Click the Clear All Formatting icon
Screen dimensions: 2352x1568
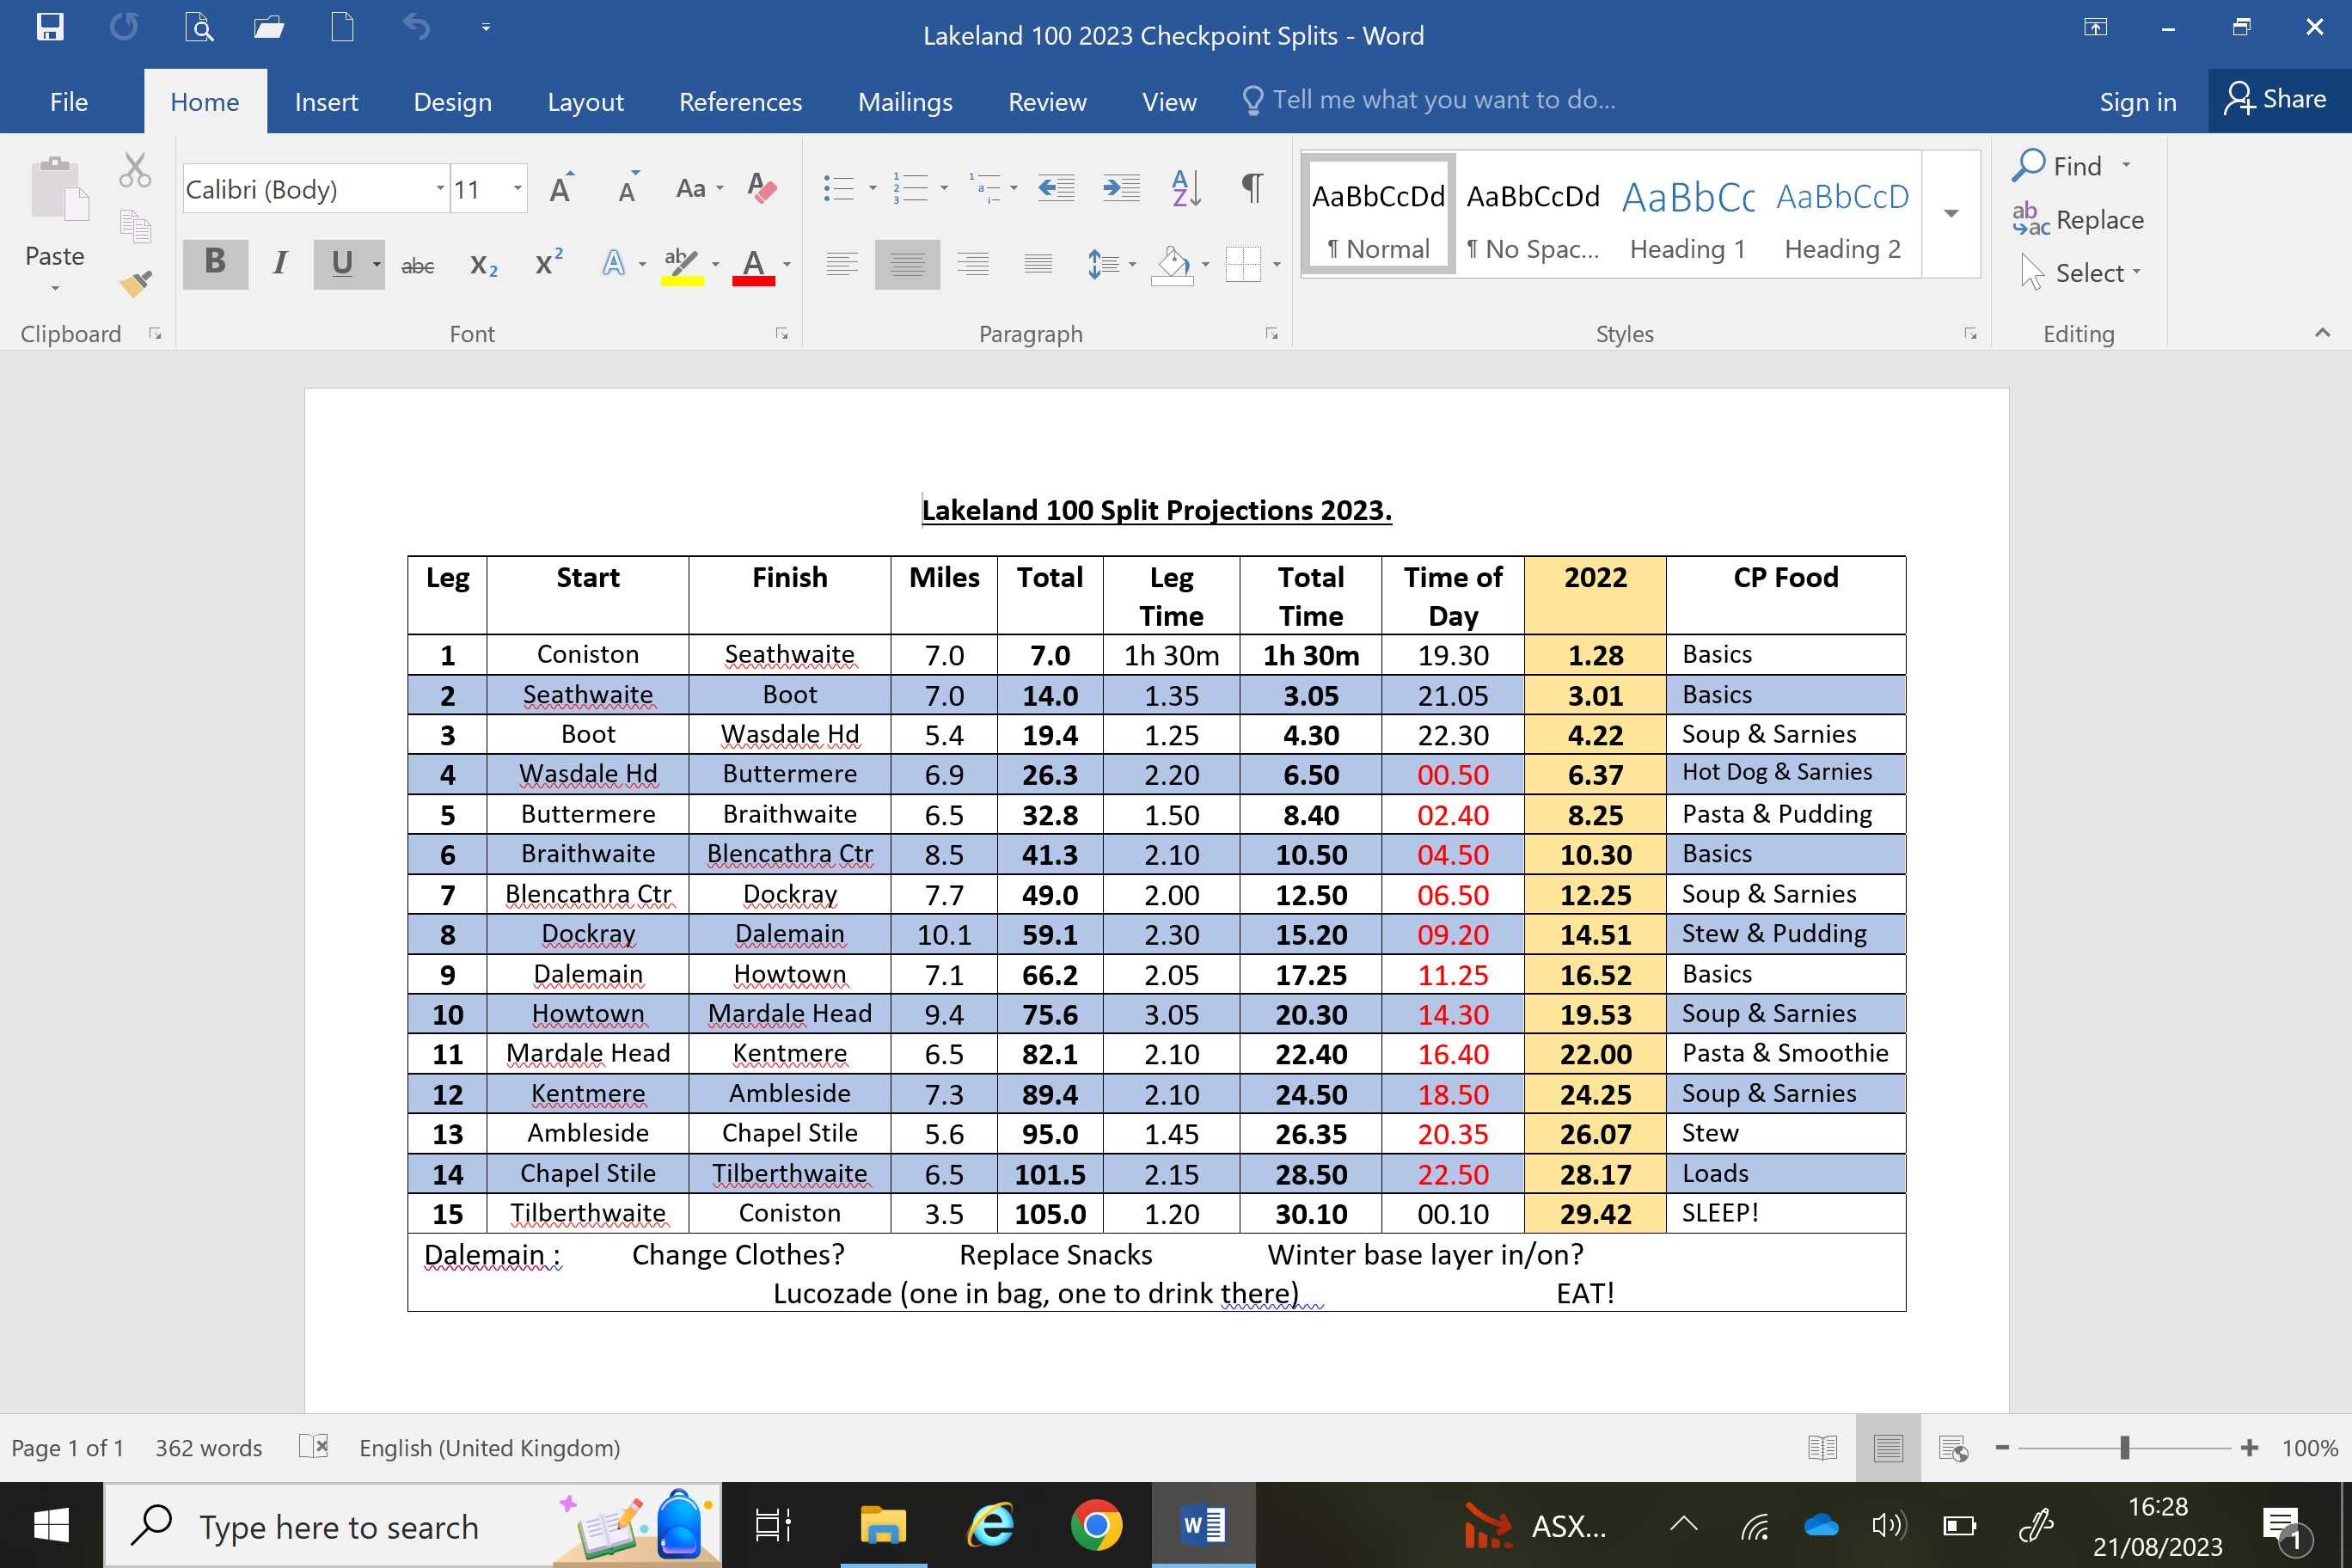point(761,188)
